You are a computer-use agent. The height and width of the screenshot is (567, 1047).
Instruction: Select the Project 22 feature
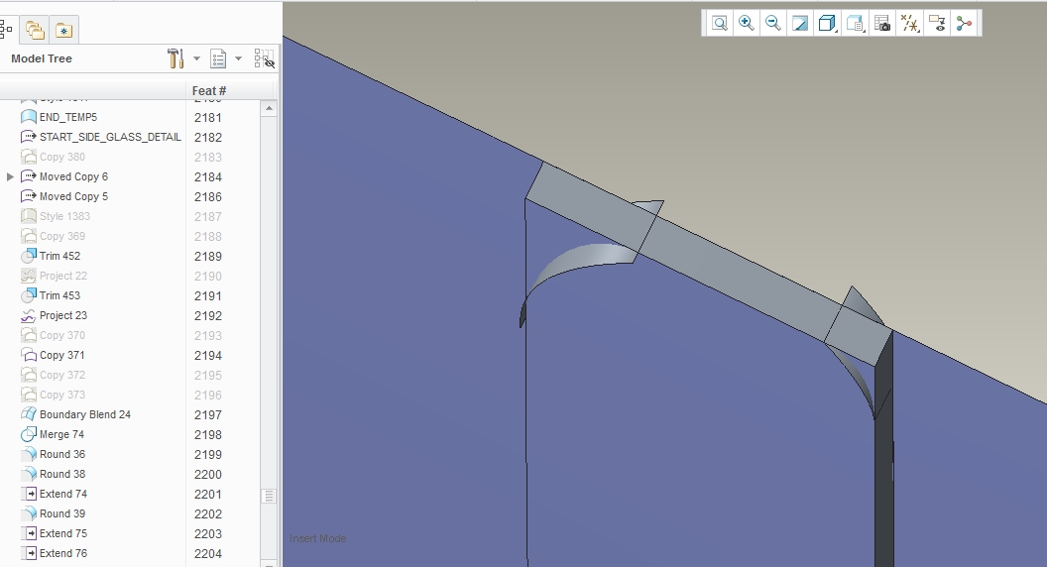(x=63, y=276)
